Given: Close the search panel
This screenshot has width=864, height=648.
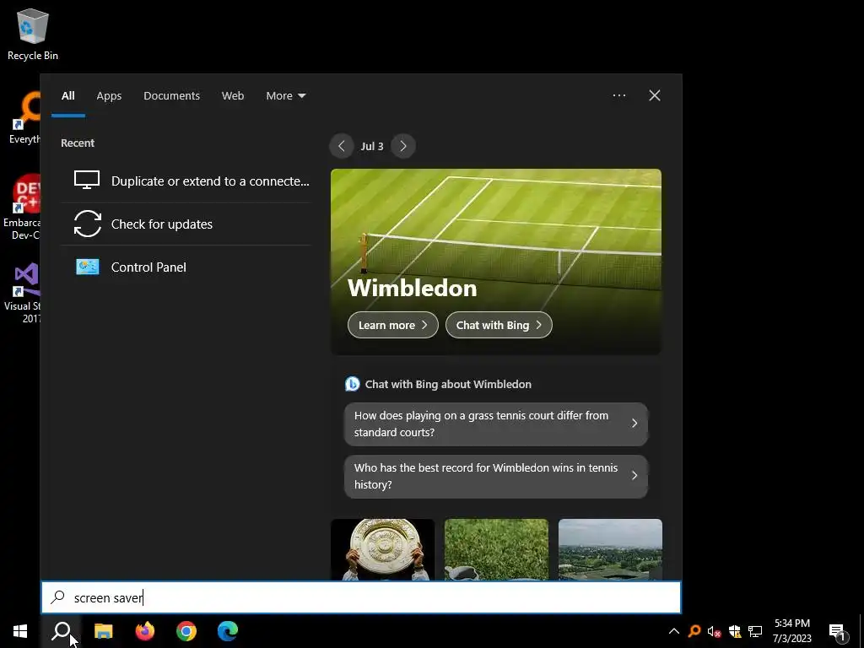Looking at the screenshot, I should coord(655,95).
